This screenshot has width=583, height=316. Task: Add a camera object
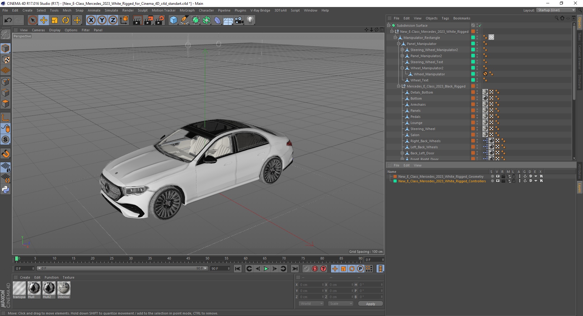[239, 20]
